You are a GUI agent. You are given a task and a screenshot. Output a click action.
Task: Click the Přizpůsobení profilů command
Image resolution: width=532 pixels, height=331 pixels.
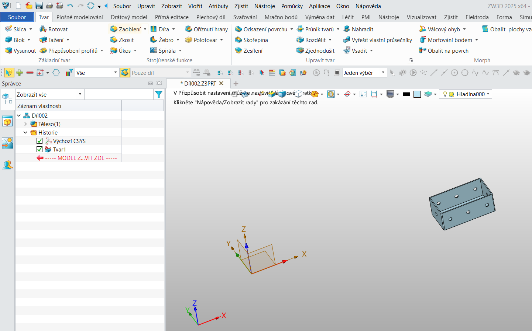69,50
